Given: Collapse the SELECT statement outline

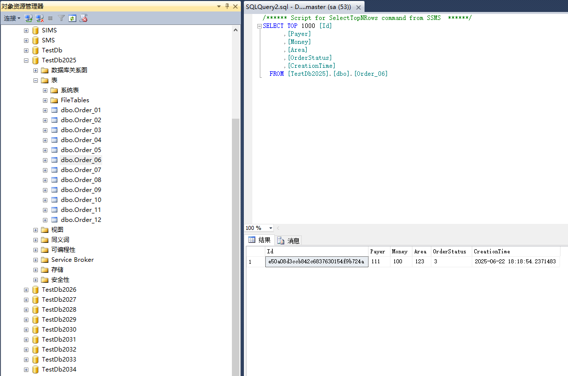Looking at the screenshot, I should point(259,26).
